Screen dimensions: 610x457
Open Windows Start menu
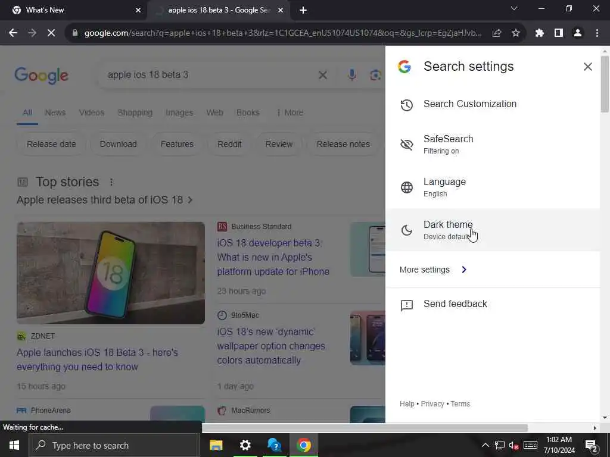[14, 445]
